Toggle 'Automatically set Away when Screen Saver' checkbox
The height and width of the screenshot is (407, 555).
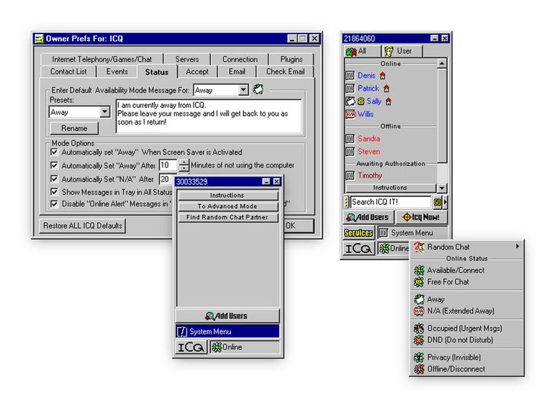point(54,152)
